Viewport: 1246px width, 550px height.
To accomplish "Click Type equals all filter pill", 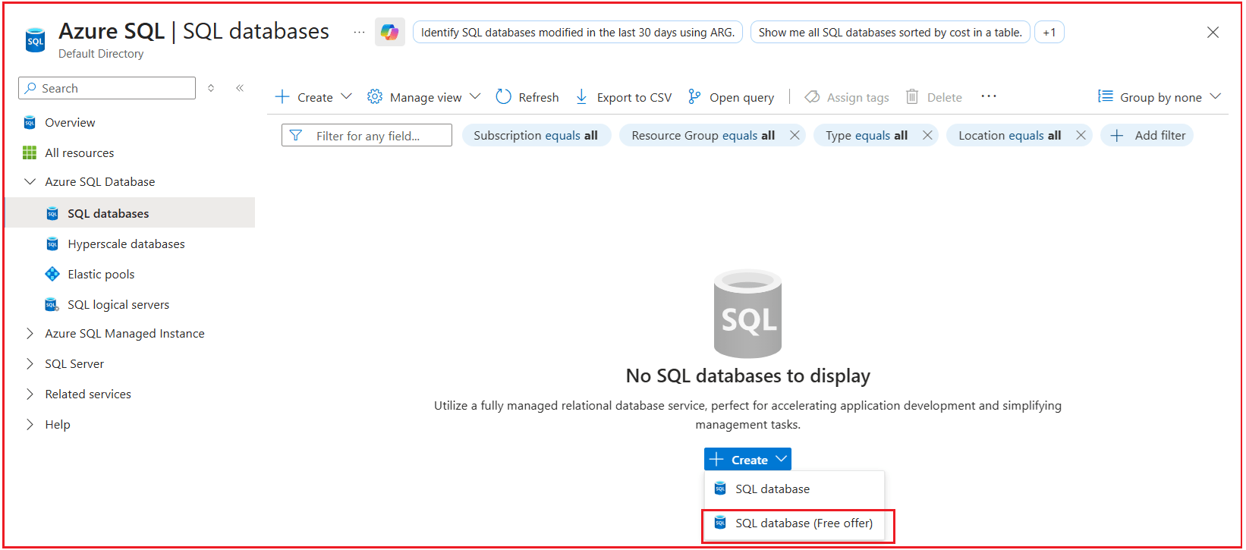I will (x=867, y=135).
